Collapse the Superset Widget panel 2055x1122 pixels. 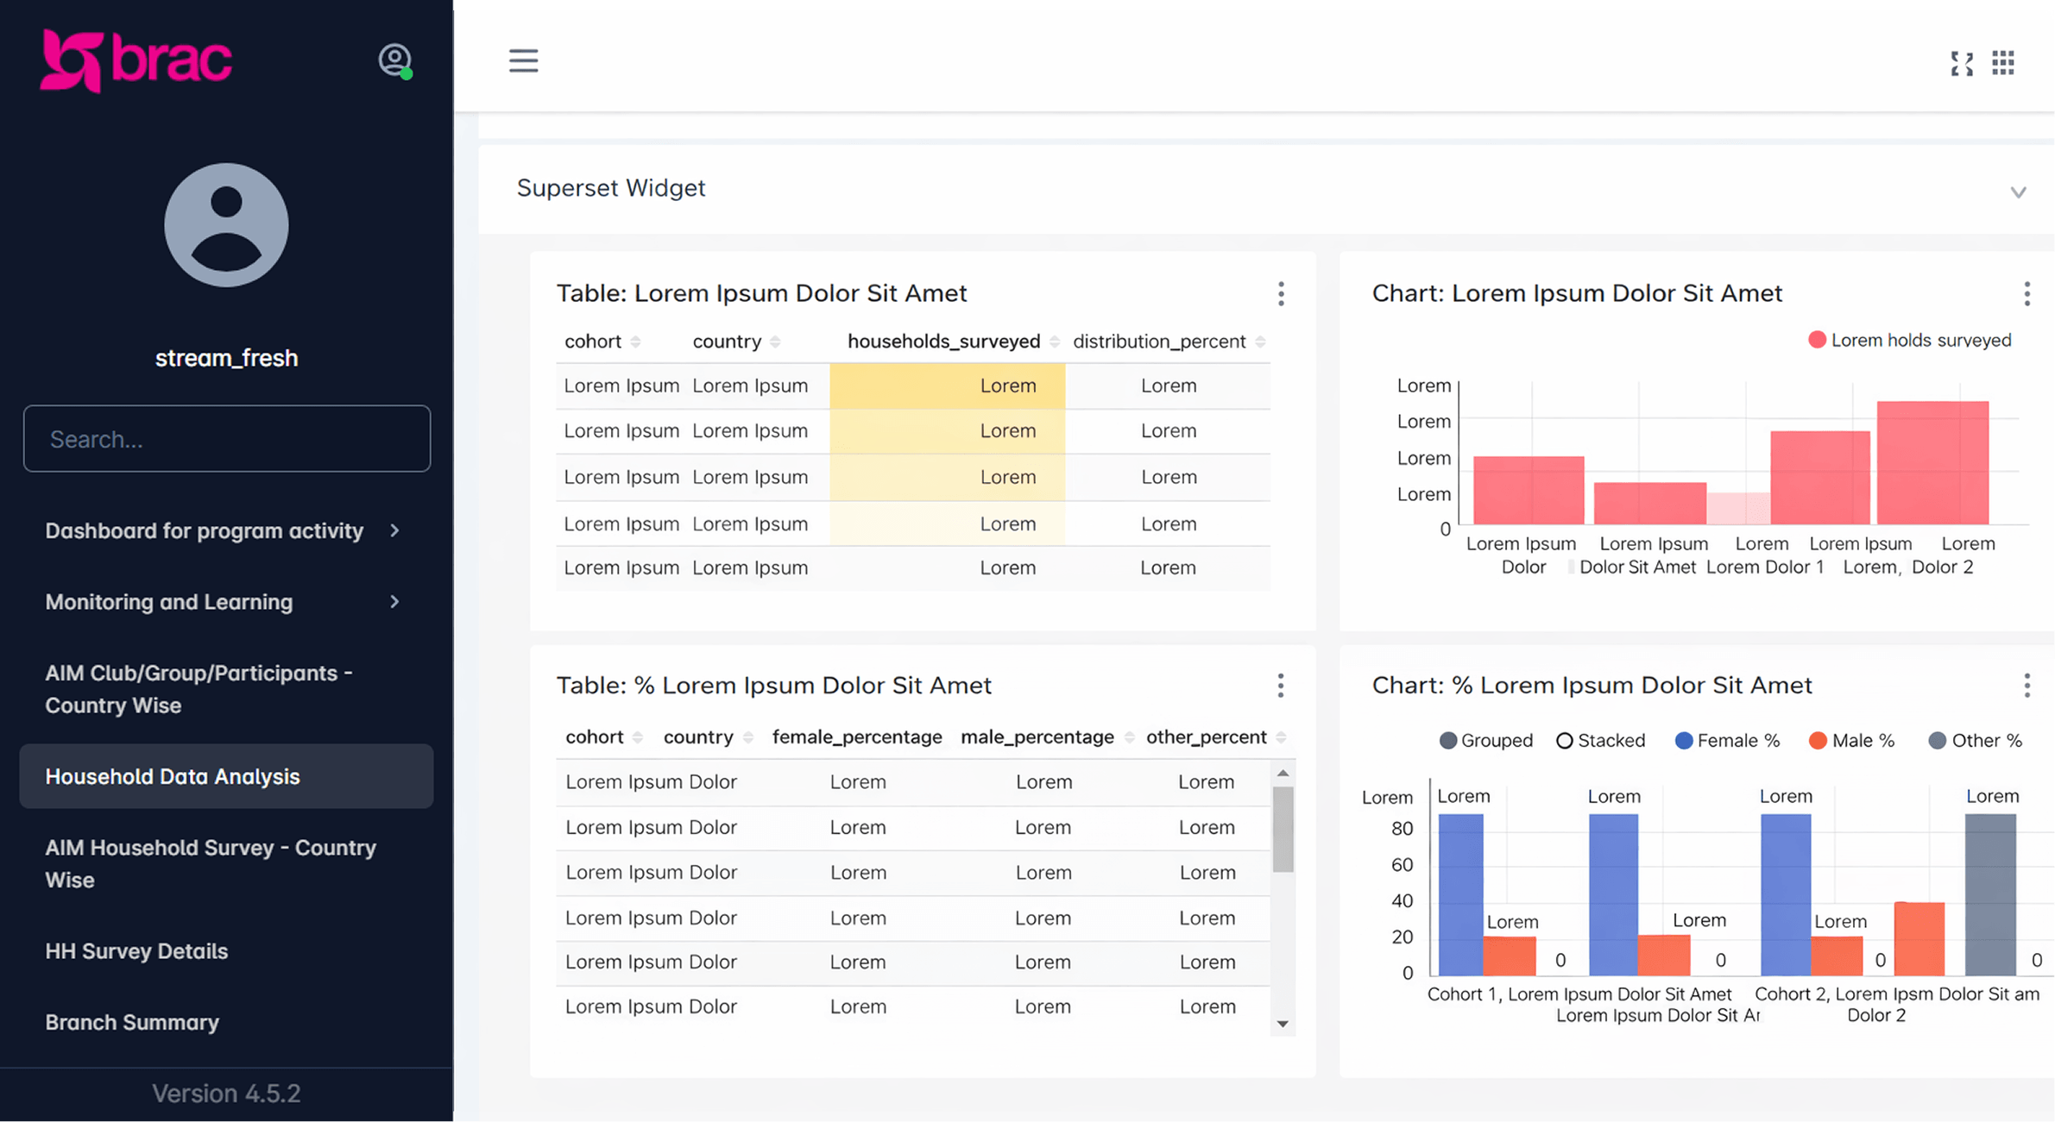click(x=2018, y=191)
